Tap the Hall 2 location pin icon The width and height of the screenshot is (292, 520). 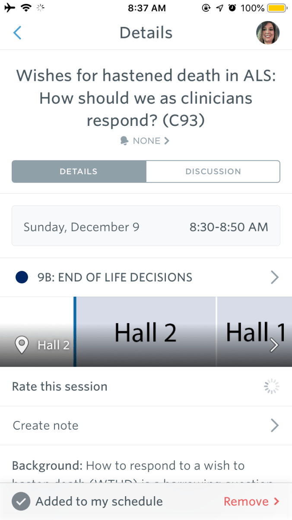pyautogui.click(x=22, y=345)
